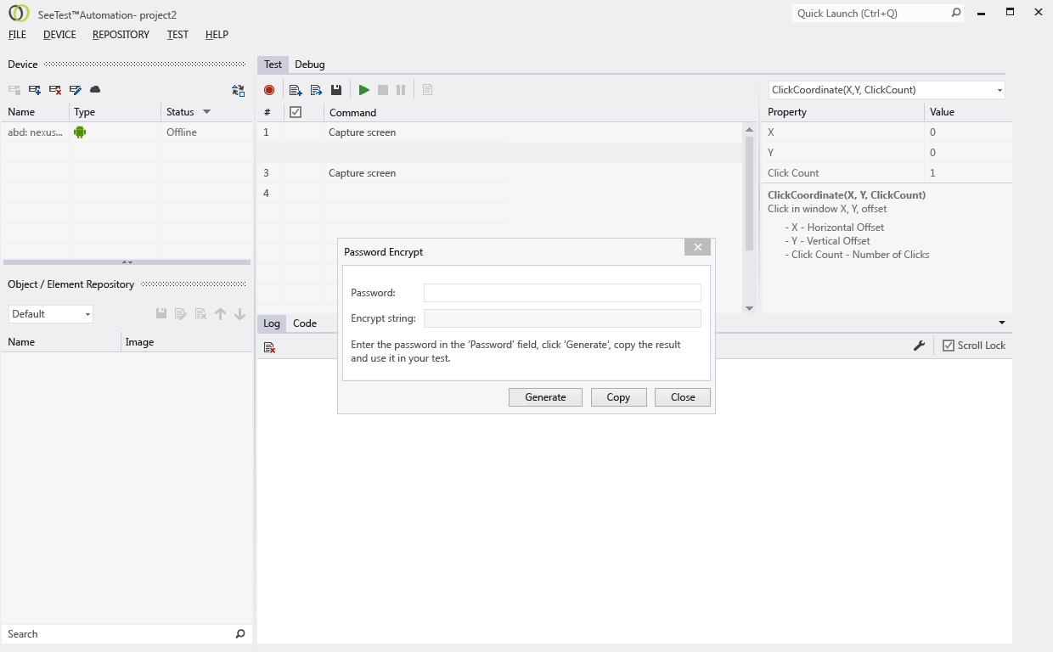Click the Export test script icon
Image resolution: width=1053 pixels, height=652 pixels.
(x=316, y=90)
